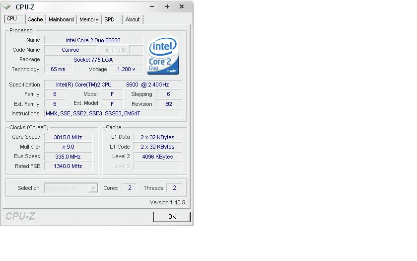Screen dimensions: 417x261
Task: Click the Technology value 65 nm
Action: click(x=58, y=69)
